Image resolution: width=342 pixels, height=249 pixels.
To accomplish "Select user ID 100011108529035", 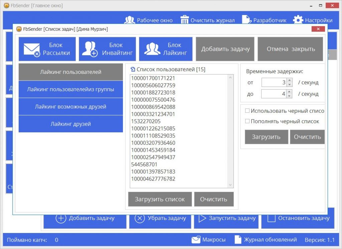I will point(153,136).
